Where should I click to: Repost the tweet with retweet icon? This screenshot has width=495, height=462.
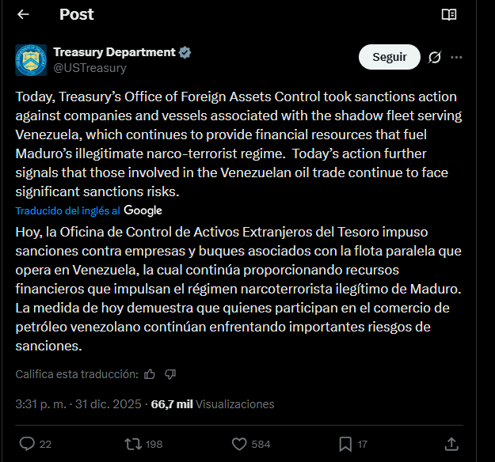pos(133,443)
